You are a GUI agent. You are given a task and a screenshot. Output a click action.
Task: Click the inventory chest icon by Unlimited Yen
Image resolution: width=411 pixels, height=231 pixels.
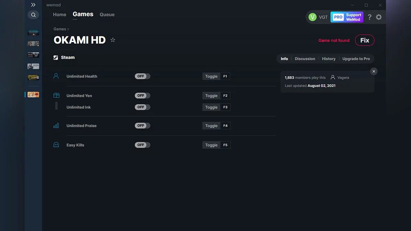56,95
